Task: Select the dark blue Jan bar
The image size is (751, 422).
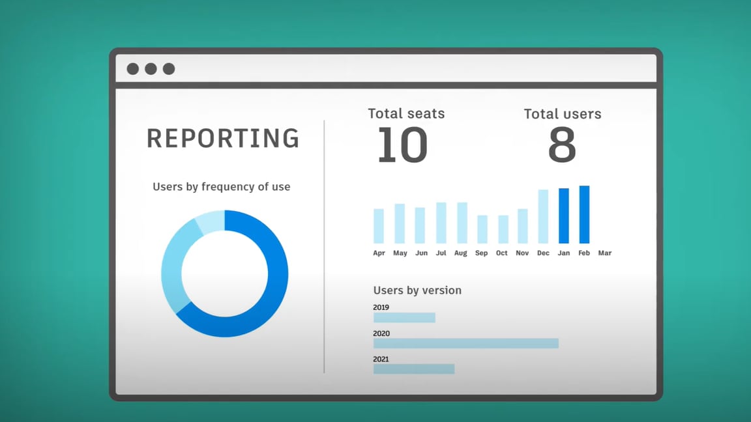Action: (564, 216)
